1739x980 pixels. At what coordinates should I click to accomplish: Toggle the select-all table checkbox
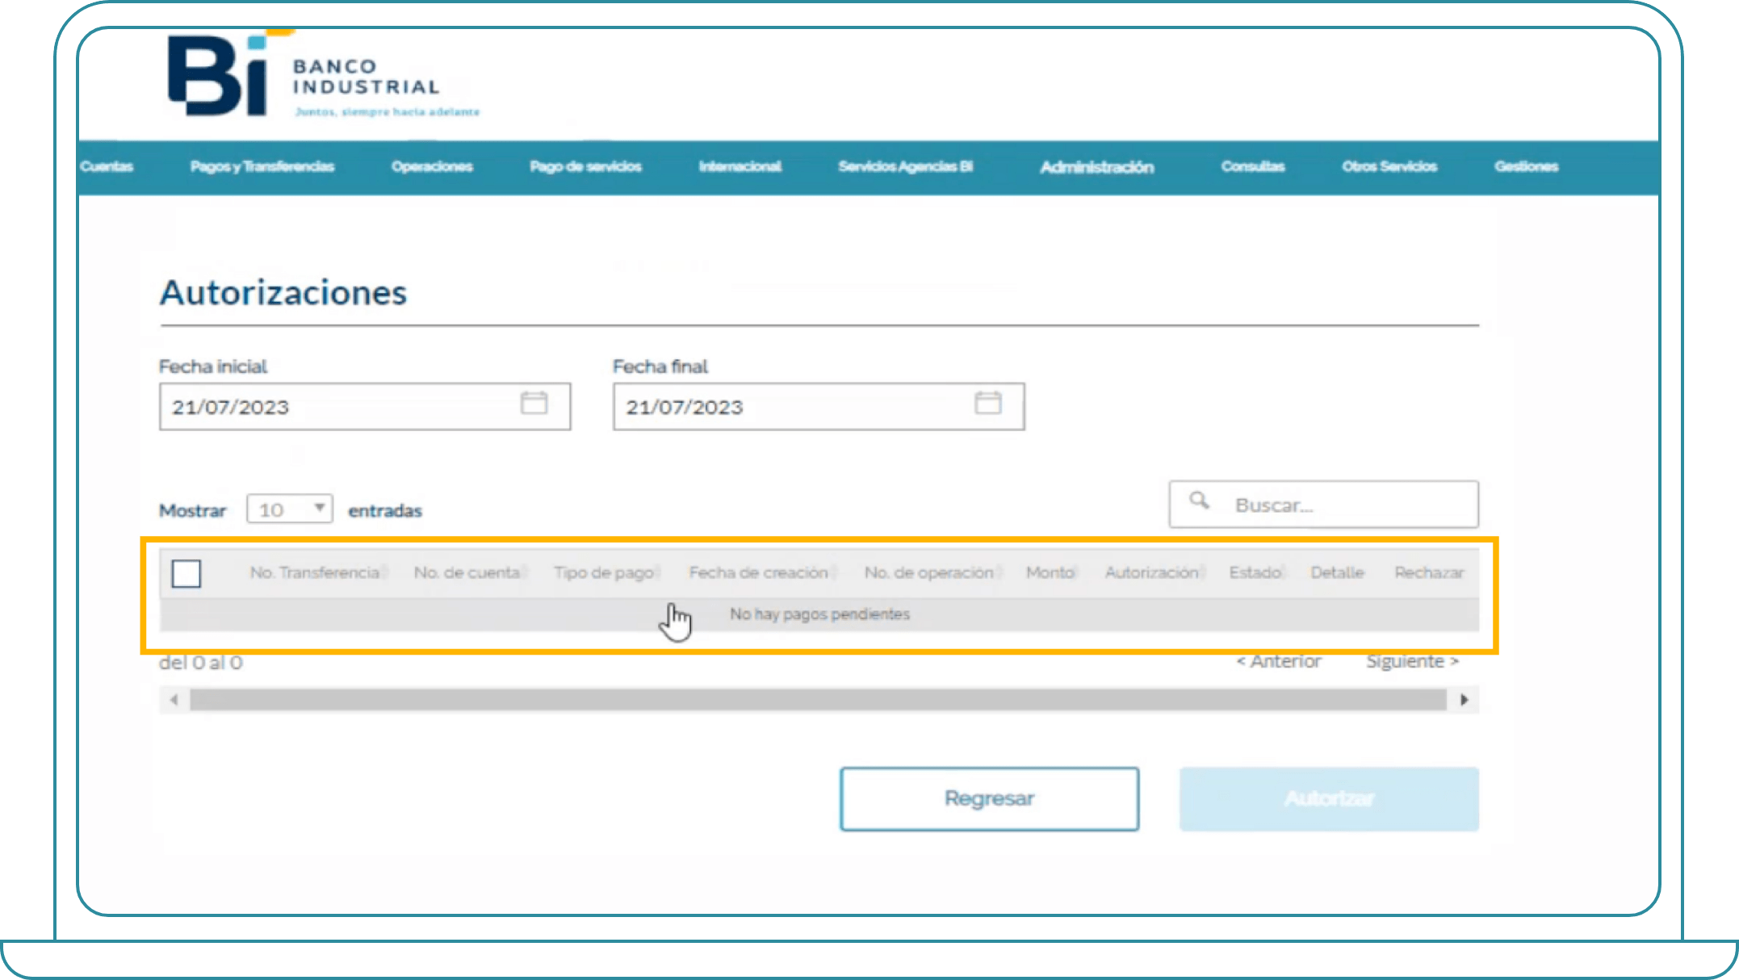[186, 574]
